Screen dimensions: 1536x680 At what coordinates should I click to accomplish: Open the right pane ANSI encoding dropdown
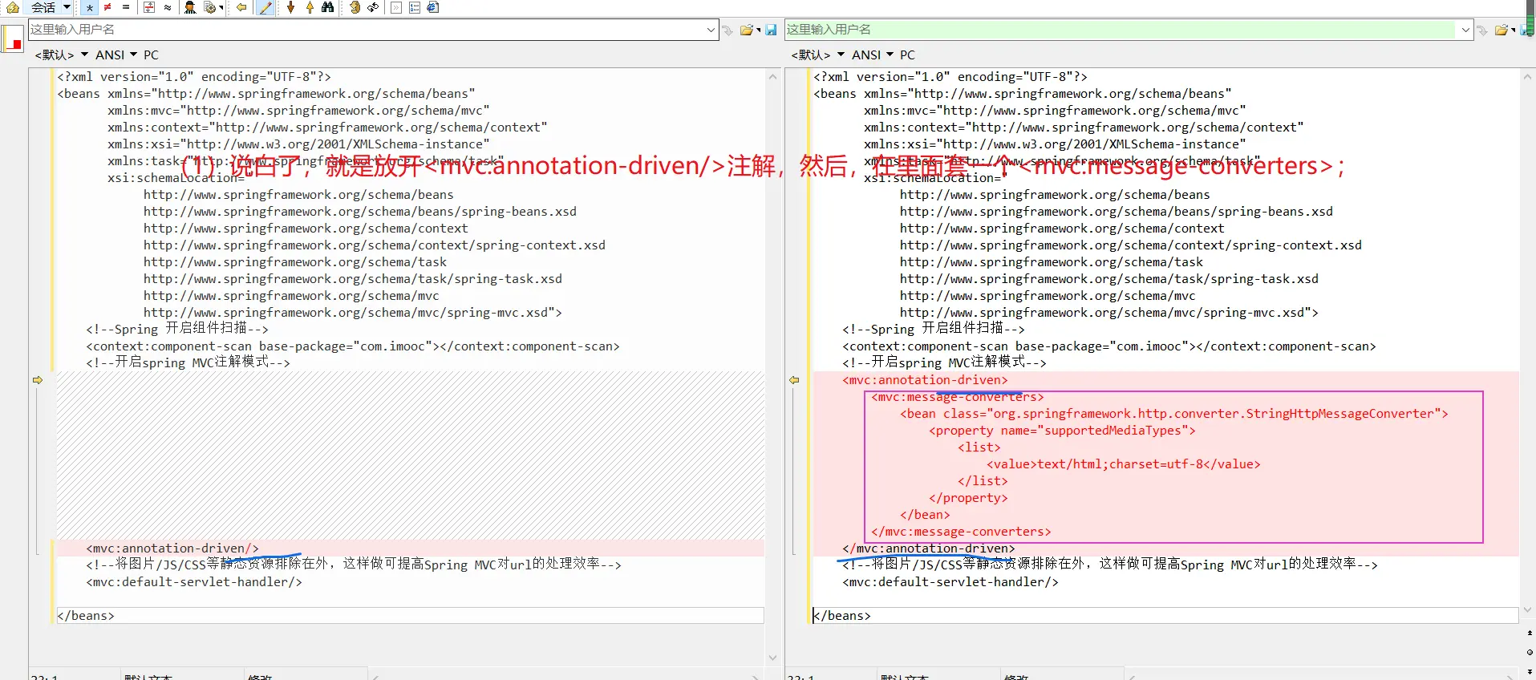[872, 55]
